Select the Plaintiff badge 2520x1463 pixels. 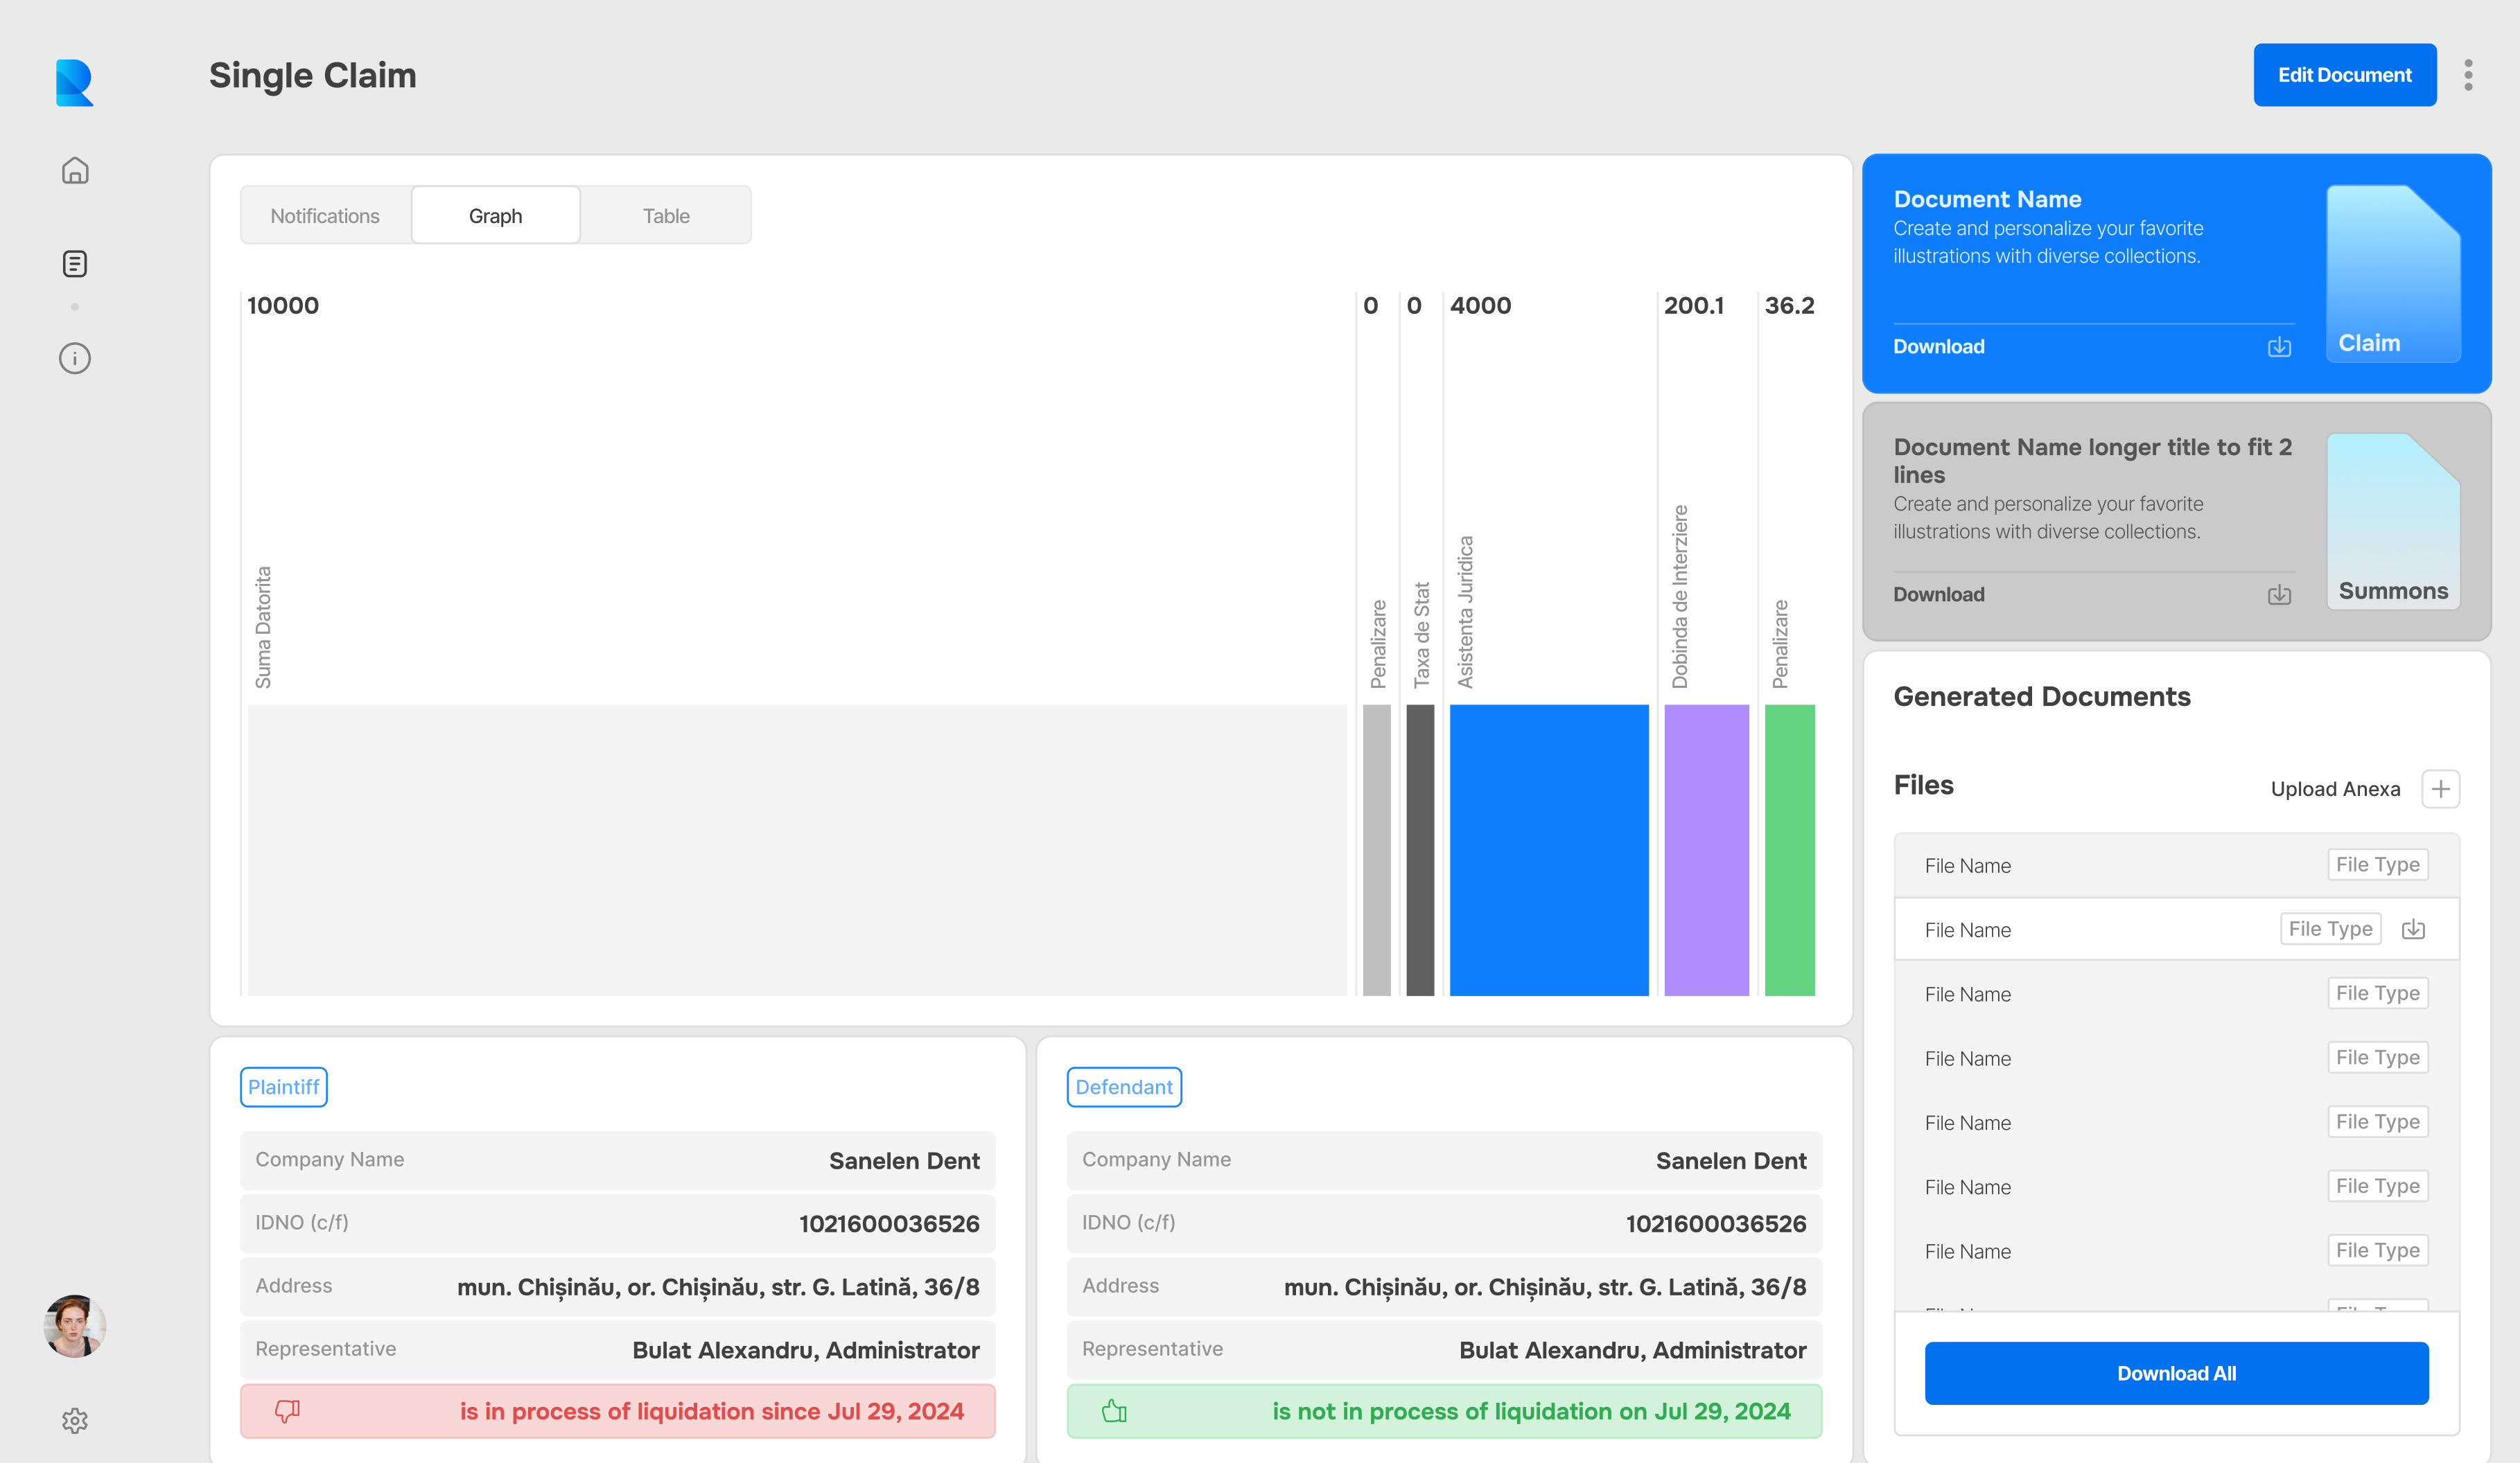click(283, 1086)
